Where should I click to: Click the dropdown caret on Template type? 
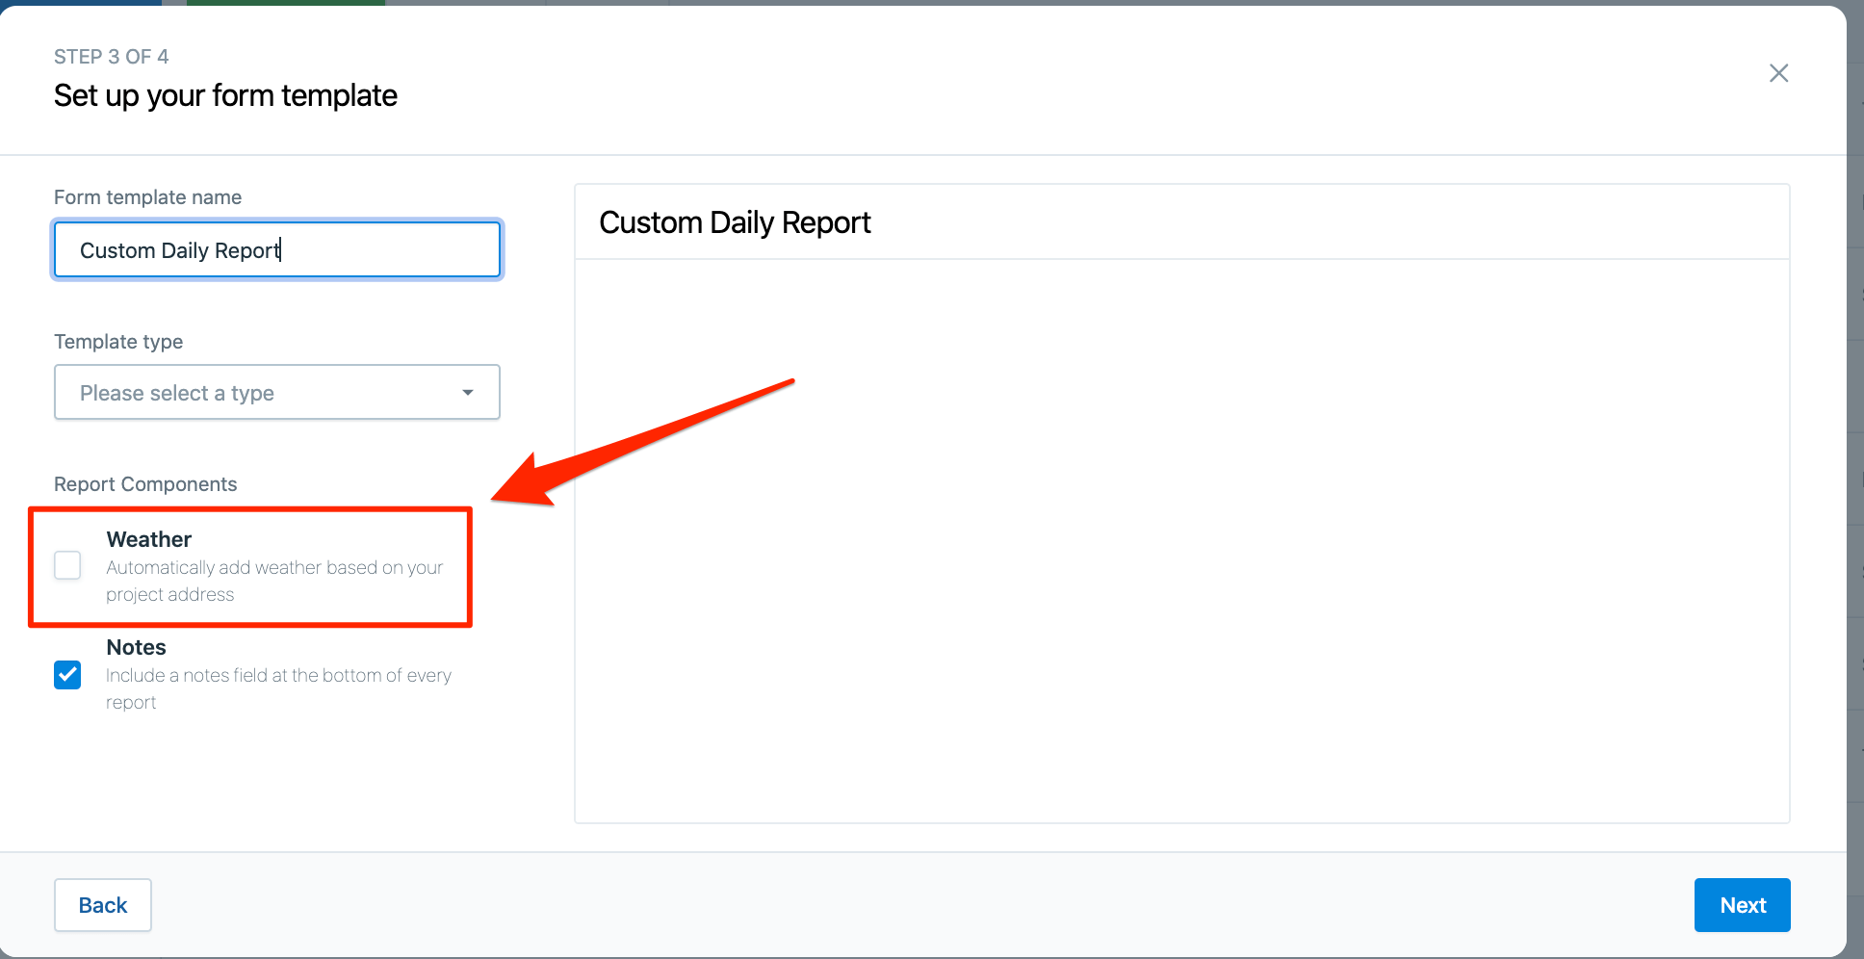(468, 392)
